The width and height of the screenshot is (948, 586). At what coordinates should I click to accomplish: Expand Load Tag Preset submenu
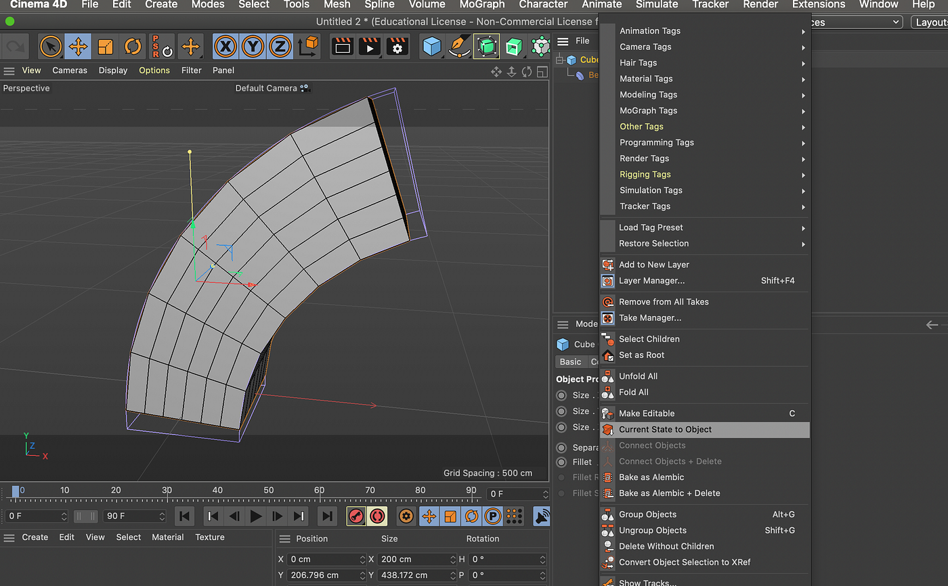pos(705,228)
